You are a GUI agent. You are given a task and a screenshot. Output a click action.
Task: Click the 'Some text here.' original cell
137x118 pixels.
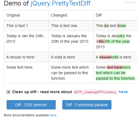click(26, 73)
